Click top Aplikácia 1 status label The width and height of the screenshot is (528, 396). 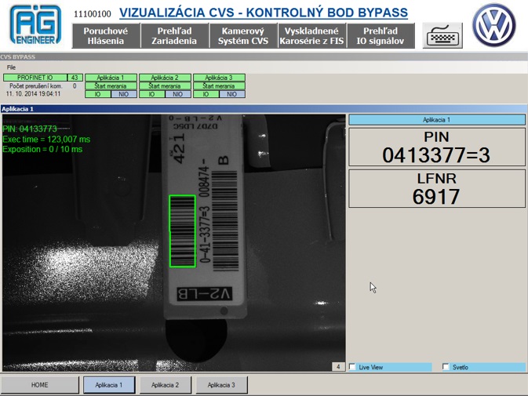pos(111,78)
